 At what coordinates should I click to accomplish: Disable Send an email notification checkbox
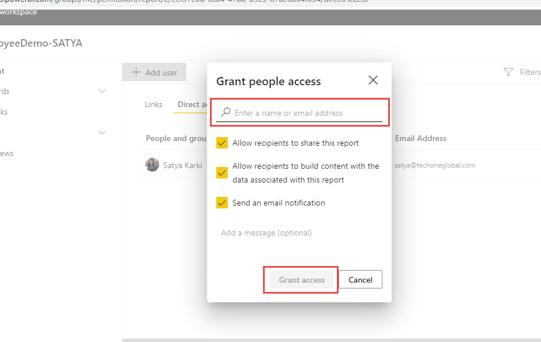(x=222, y=203)
